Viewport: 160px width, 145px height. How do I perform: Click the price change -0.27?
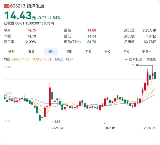click(x=42, y=18)
